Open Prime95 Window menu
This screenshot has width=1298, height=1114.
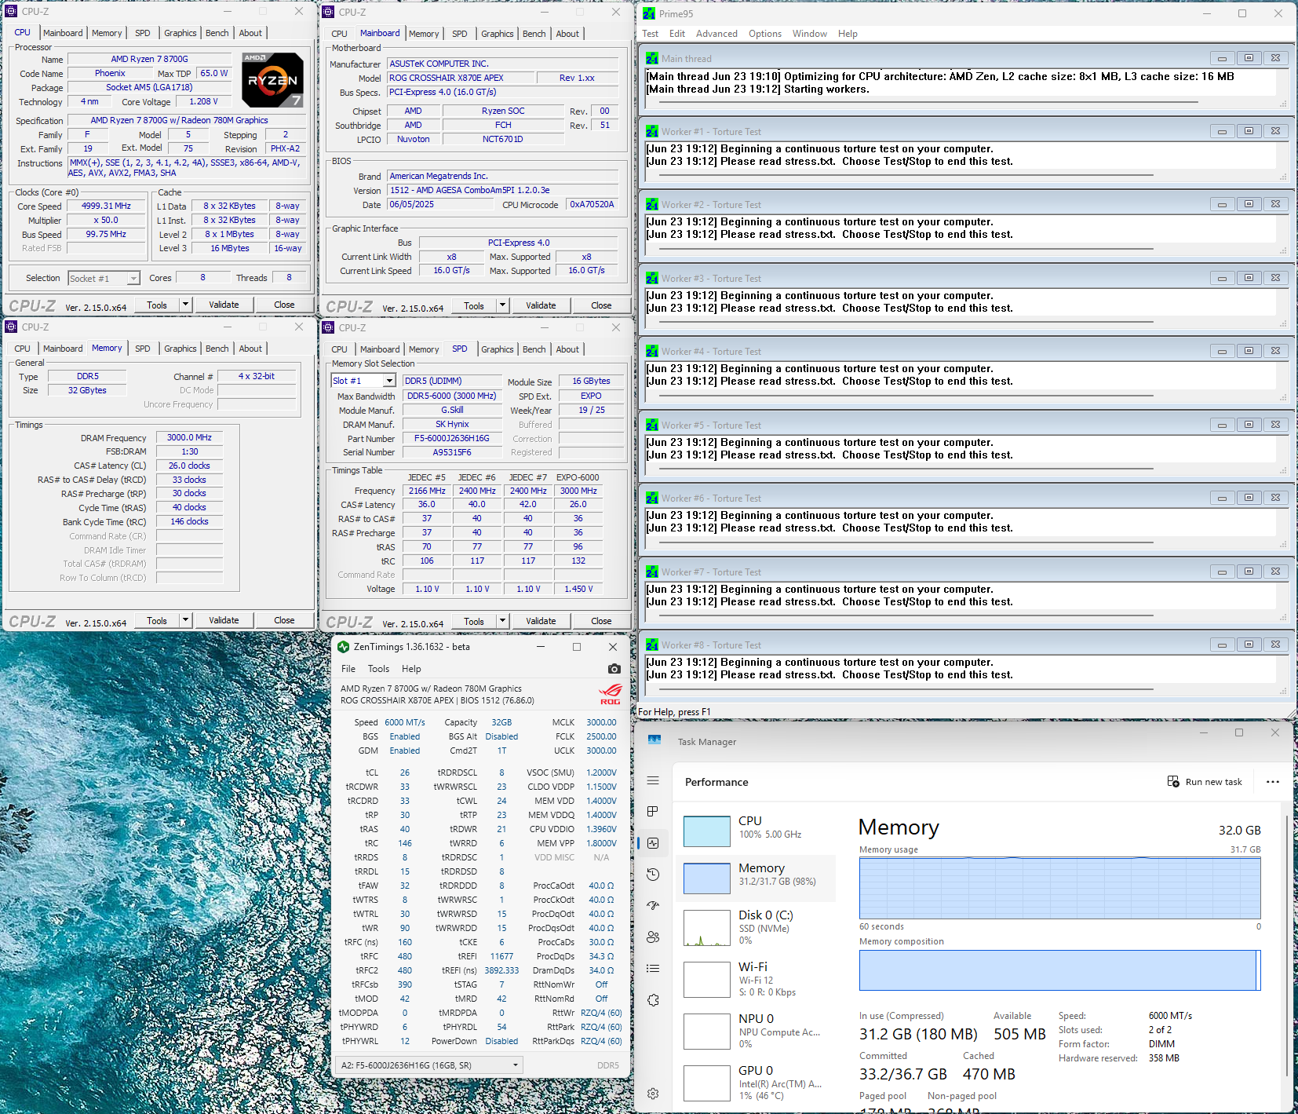click(x=809, y=34)
